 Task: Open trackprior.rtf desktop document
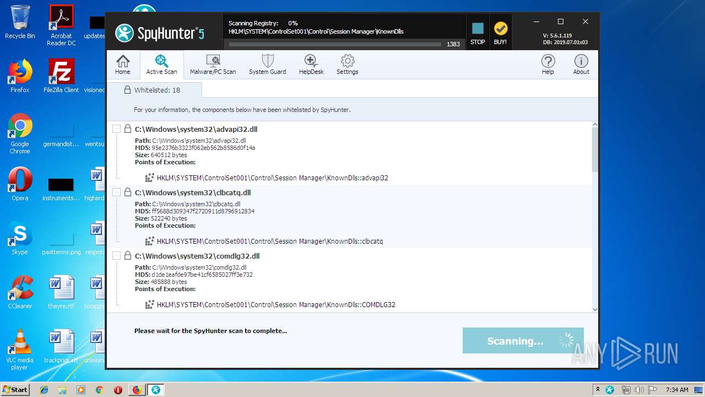[61, 346]
